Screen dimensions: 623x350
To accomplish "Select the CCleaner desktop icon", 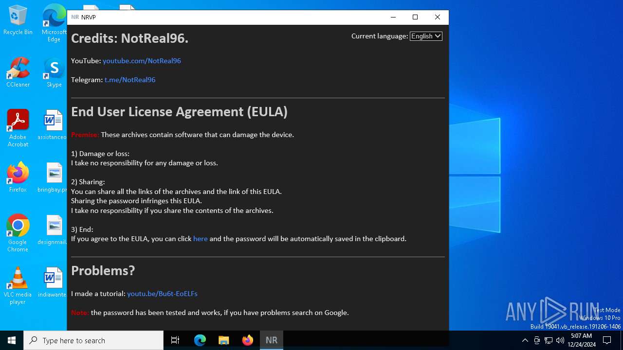I will click(18, 72).
